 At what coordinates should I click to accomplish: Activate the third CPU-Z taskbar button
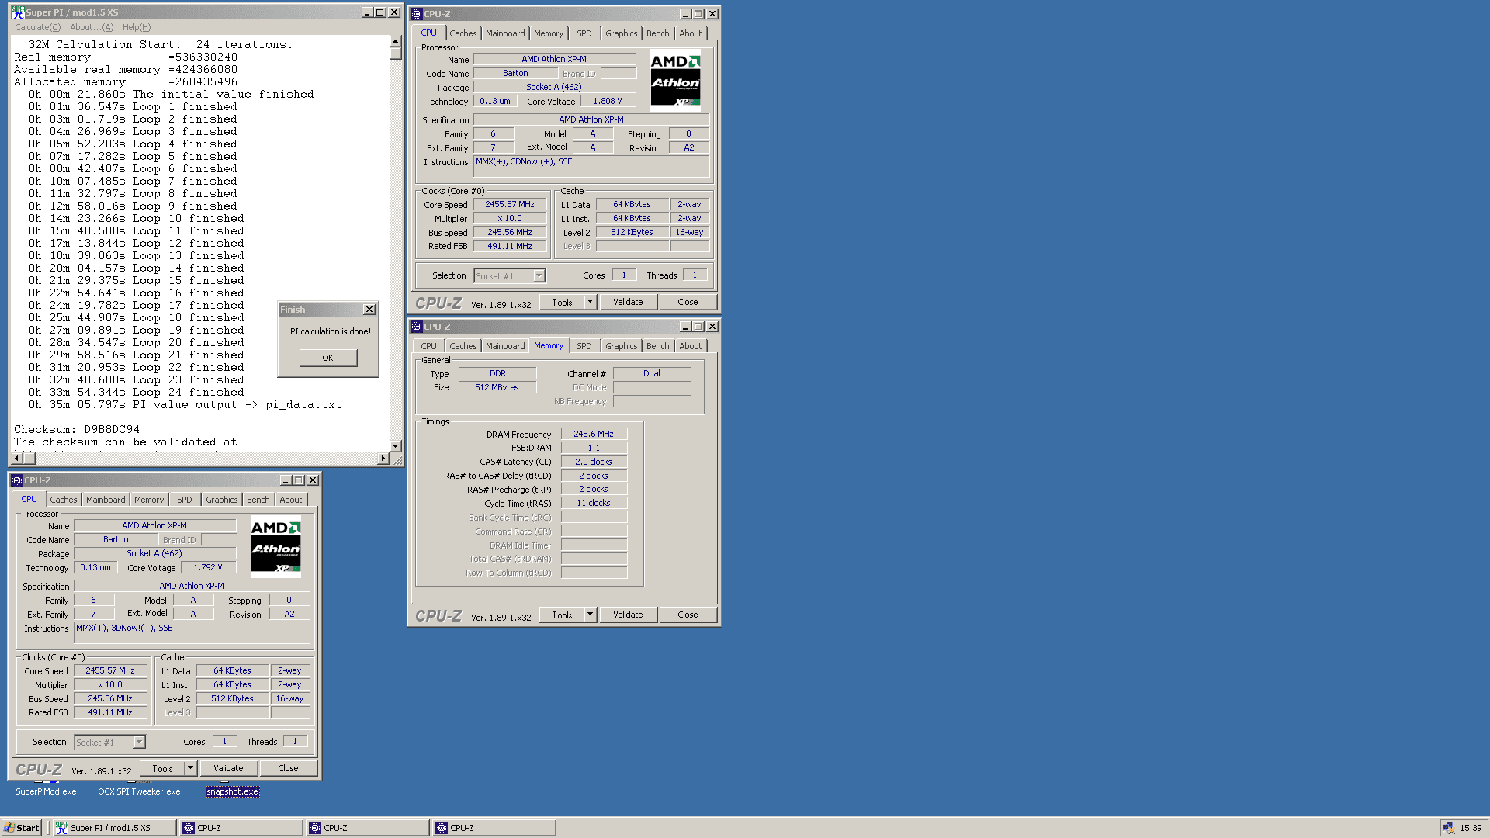494,828
